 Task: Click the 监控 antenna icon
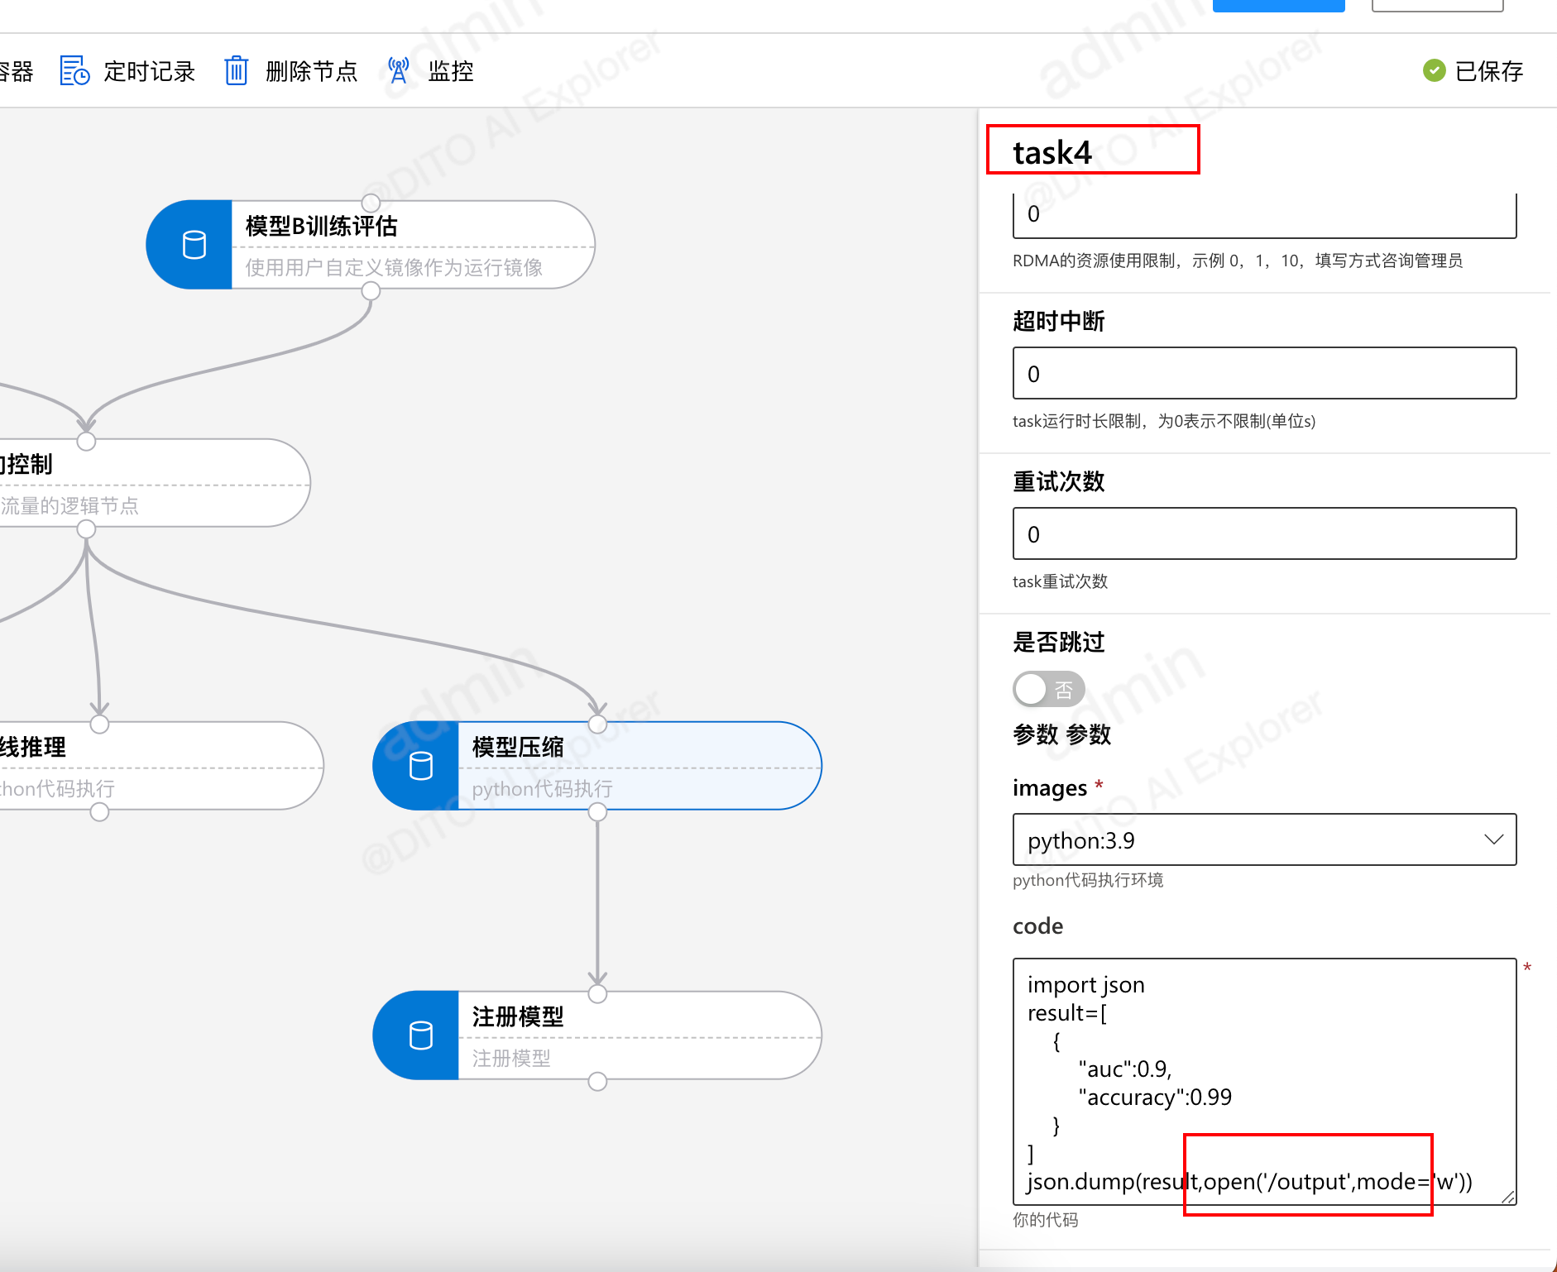(x=399, y=71)
